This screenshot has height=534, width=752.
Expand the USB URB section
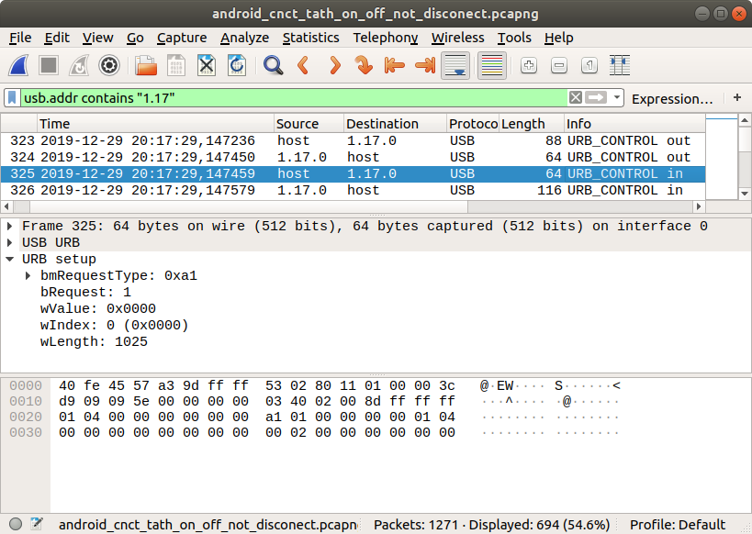point(9,242)
